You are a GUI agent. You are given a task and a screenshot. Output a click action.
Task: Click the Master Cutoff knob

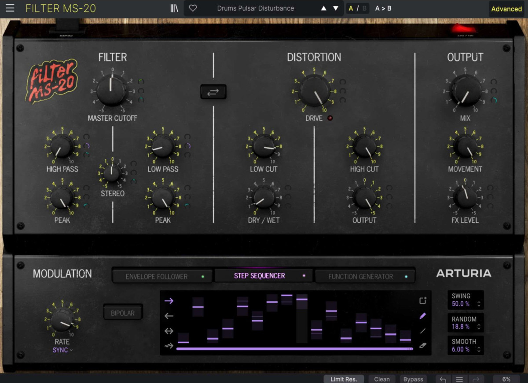pos(112,90)
